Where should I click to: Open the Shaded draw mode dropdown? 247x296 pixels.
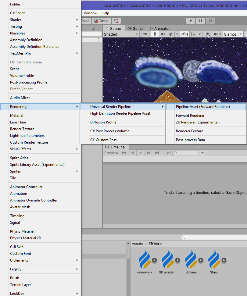pos(121,34)
